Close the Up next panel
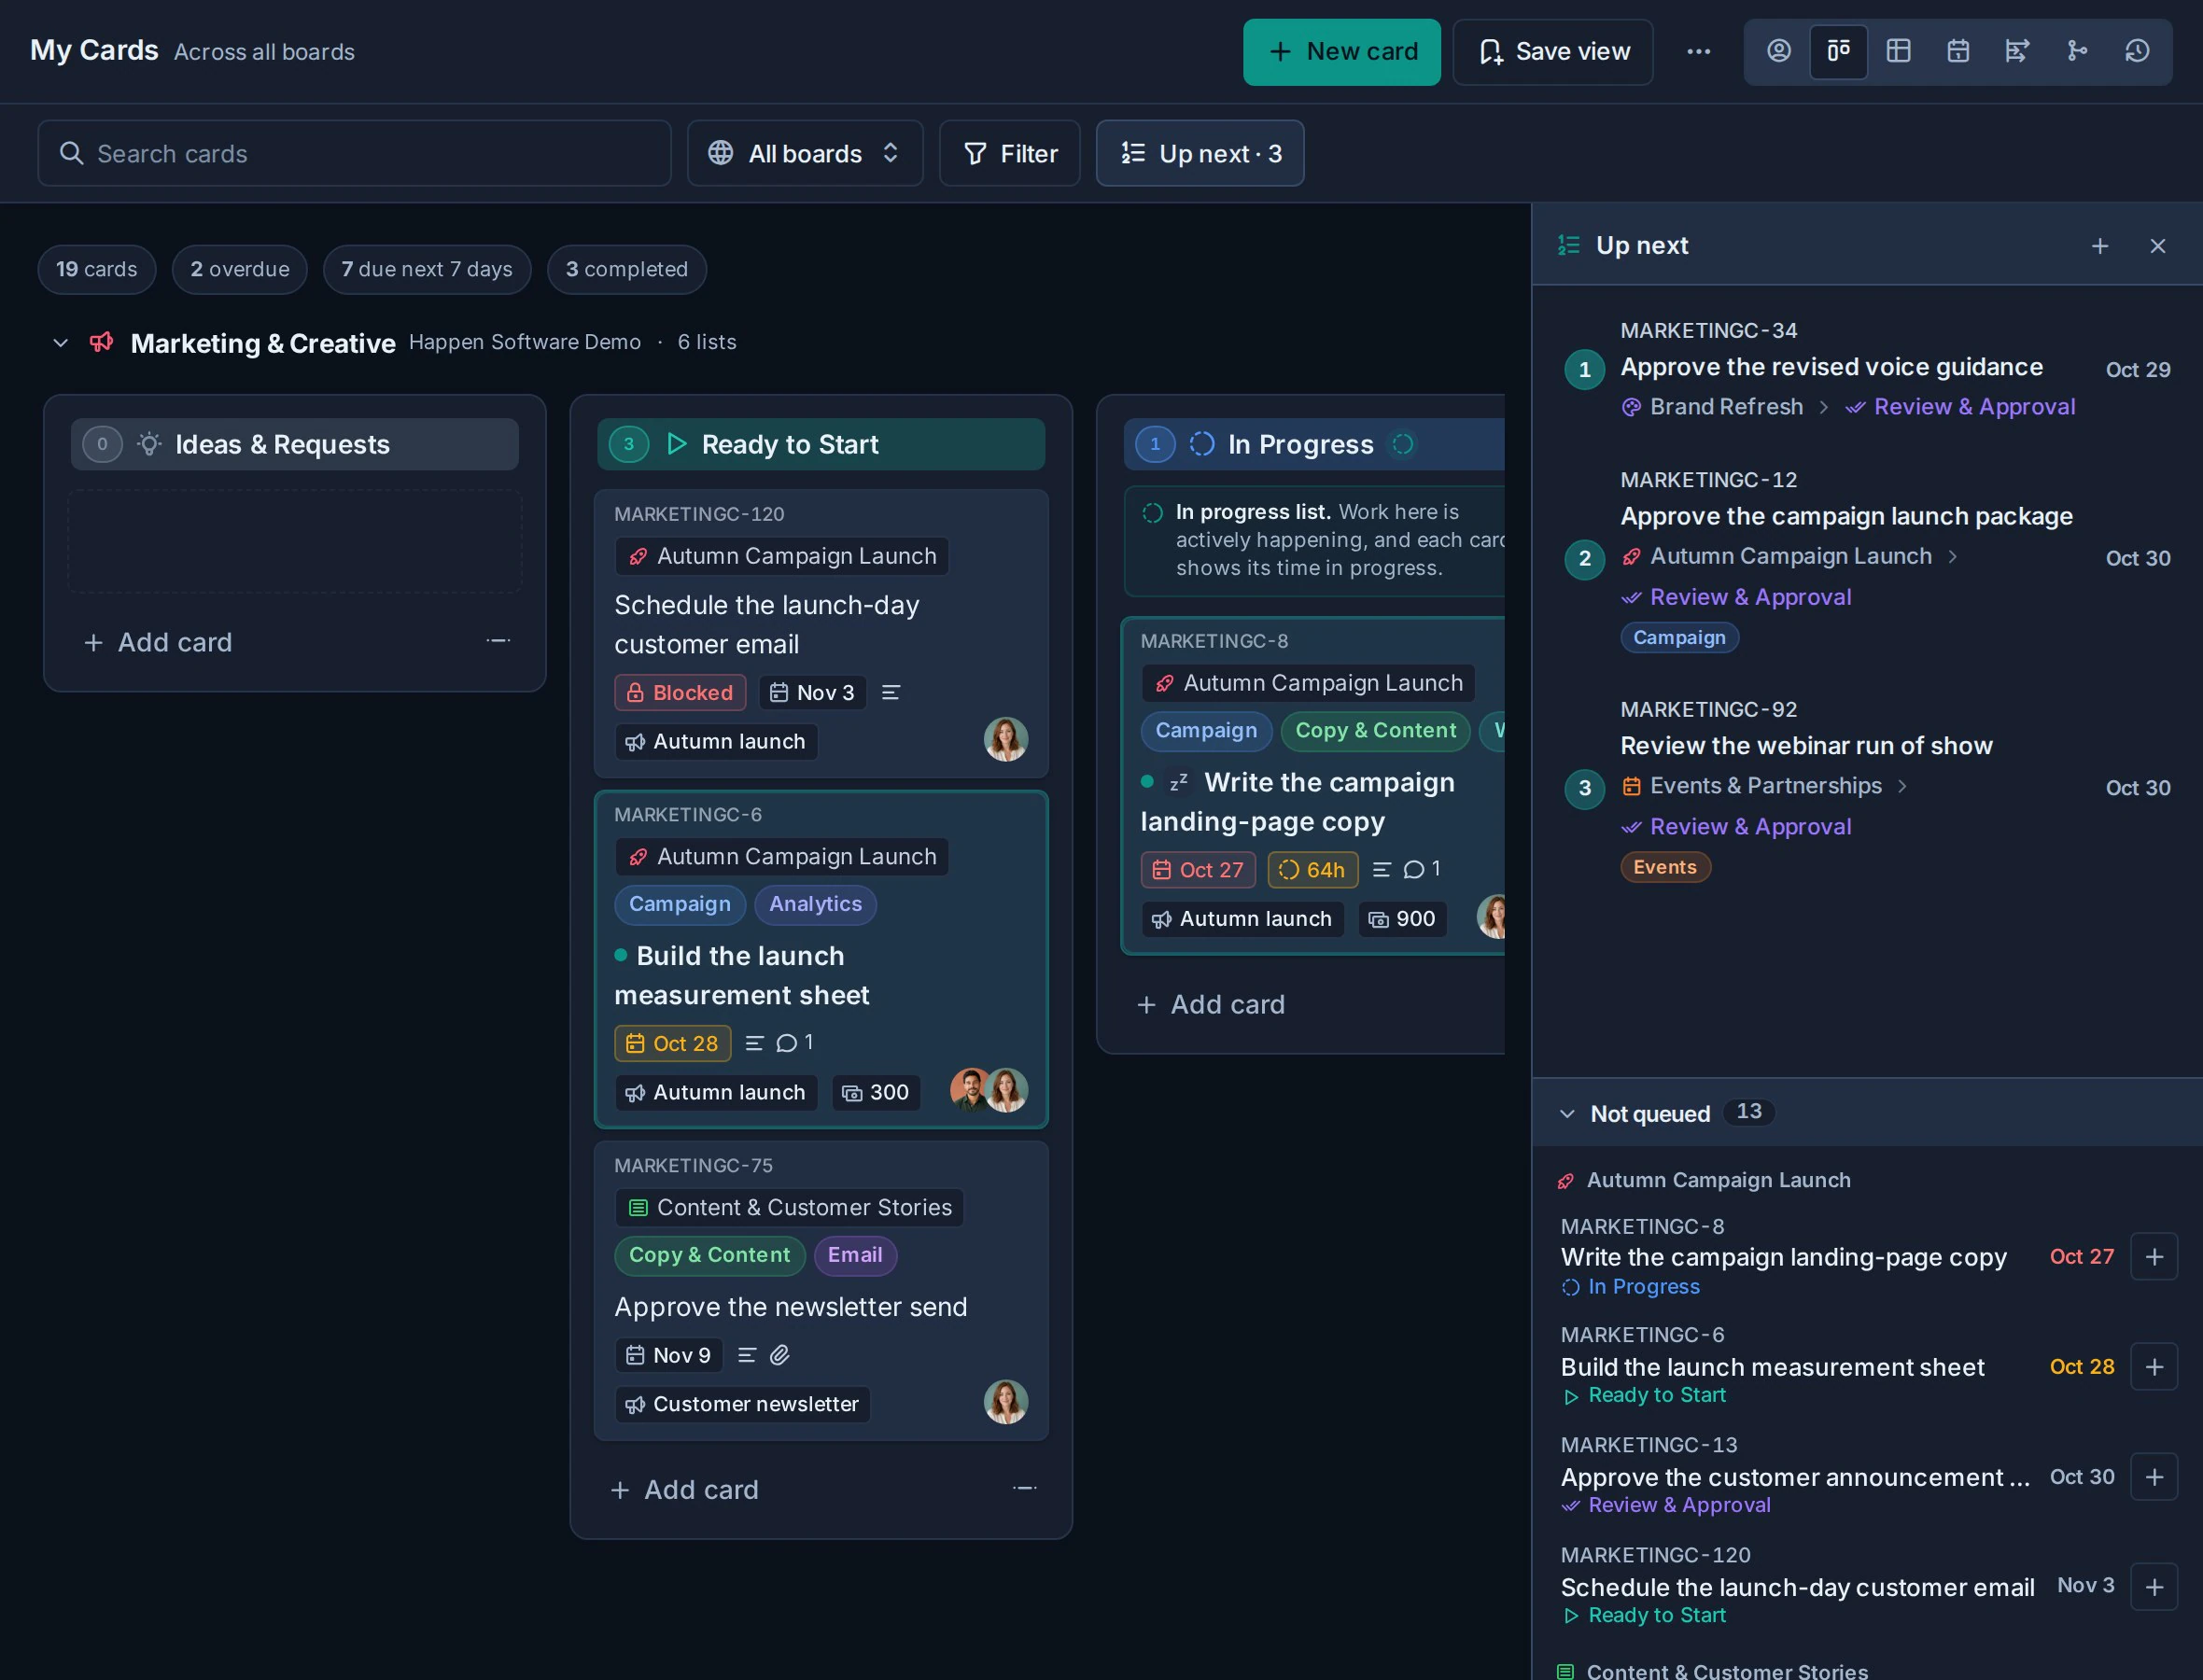 tap(2157, 246)
